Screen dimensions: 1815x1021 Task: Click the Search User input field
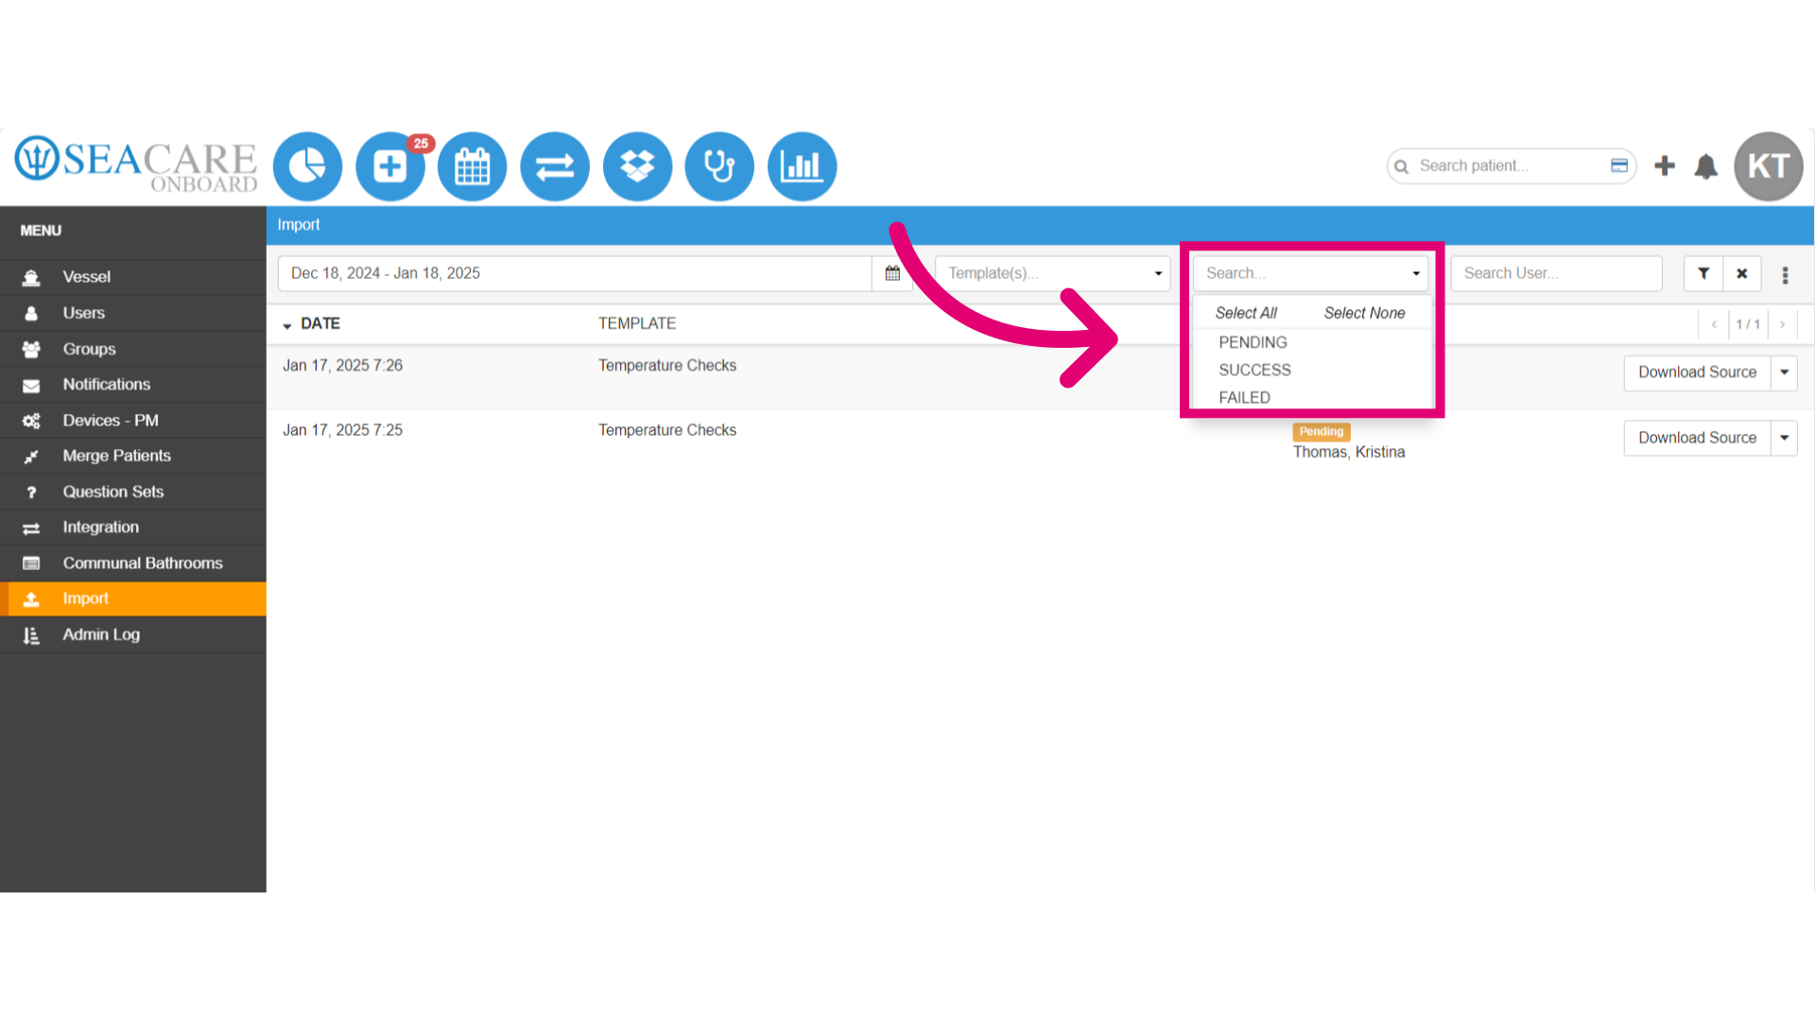1556,273
